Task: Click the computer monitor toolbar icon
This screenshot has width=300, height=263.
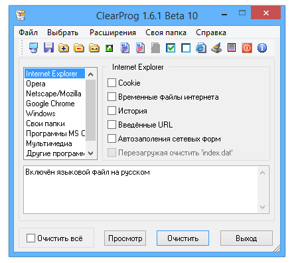Action: click(33, 48)
